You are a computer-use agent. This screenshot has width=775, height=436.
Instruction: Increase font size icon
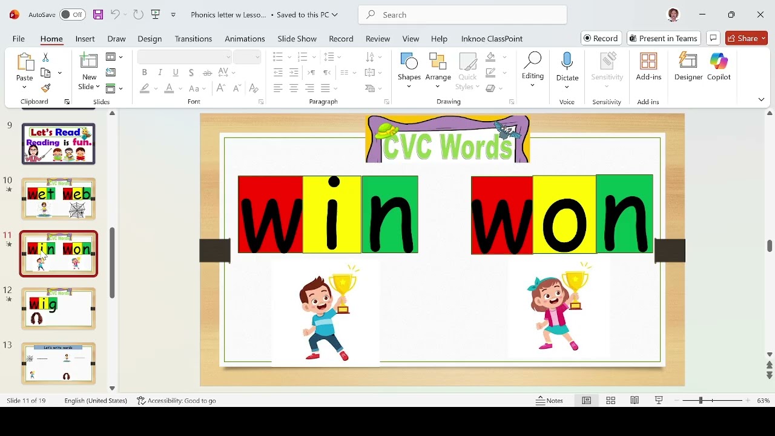coord(221,88)
